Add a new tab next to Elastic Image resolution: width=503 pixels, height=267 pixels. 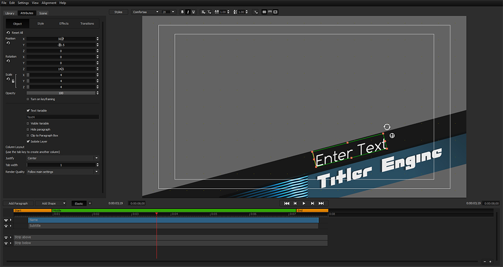coord(90,203)
